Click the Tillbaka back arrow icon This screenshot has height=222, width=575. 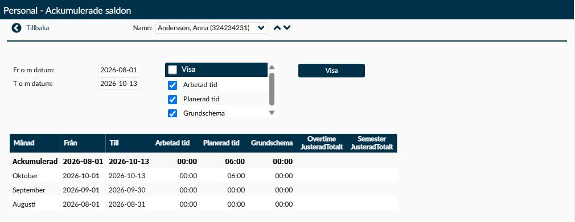tap(17, 28)
